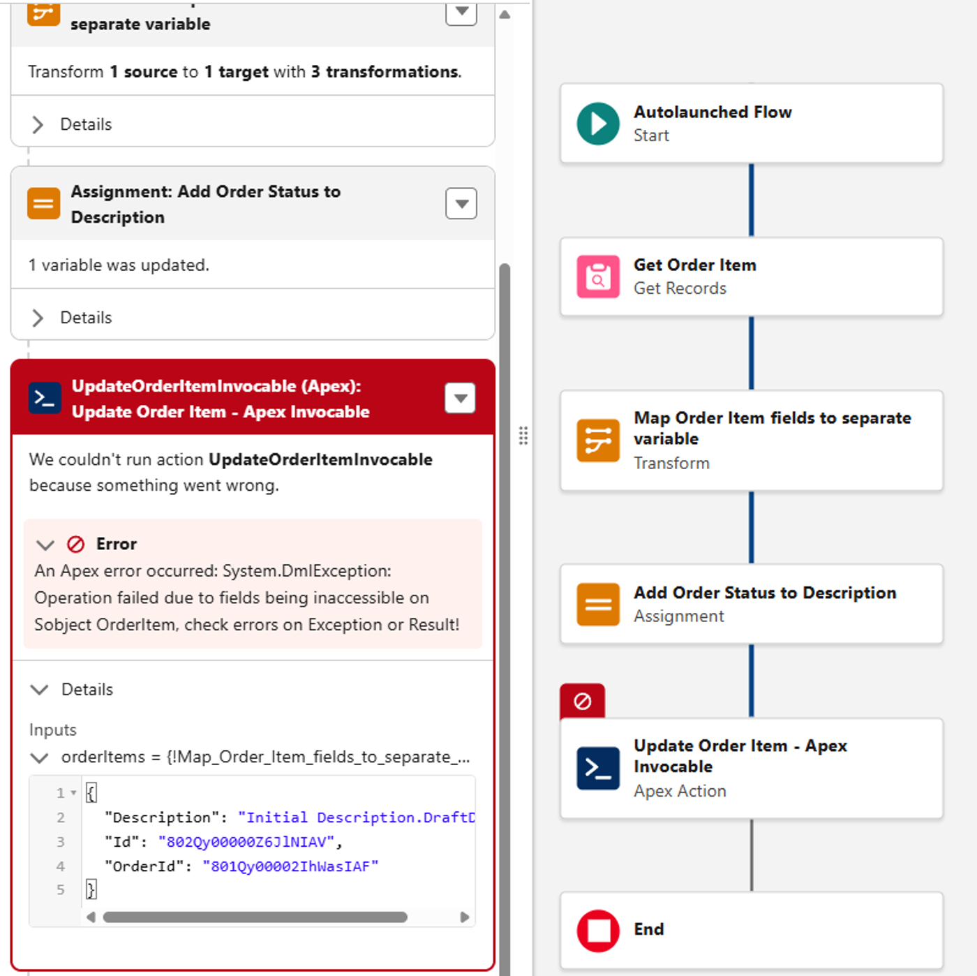Collapse the orderItems input value

coord(40,757)
